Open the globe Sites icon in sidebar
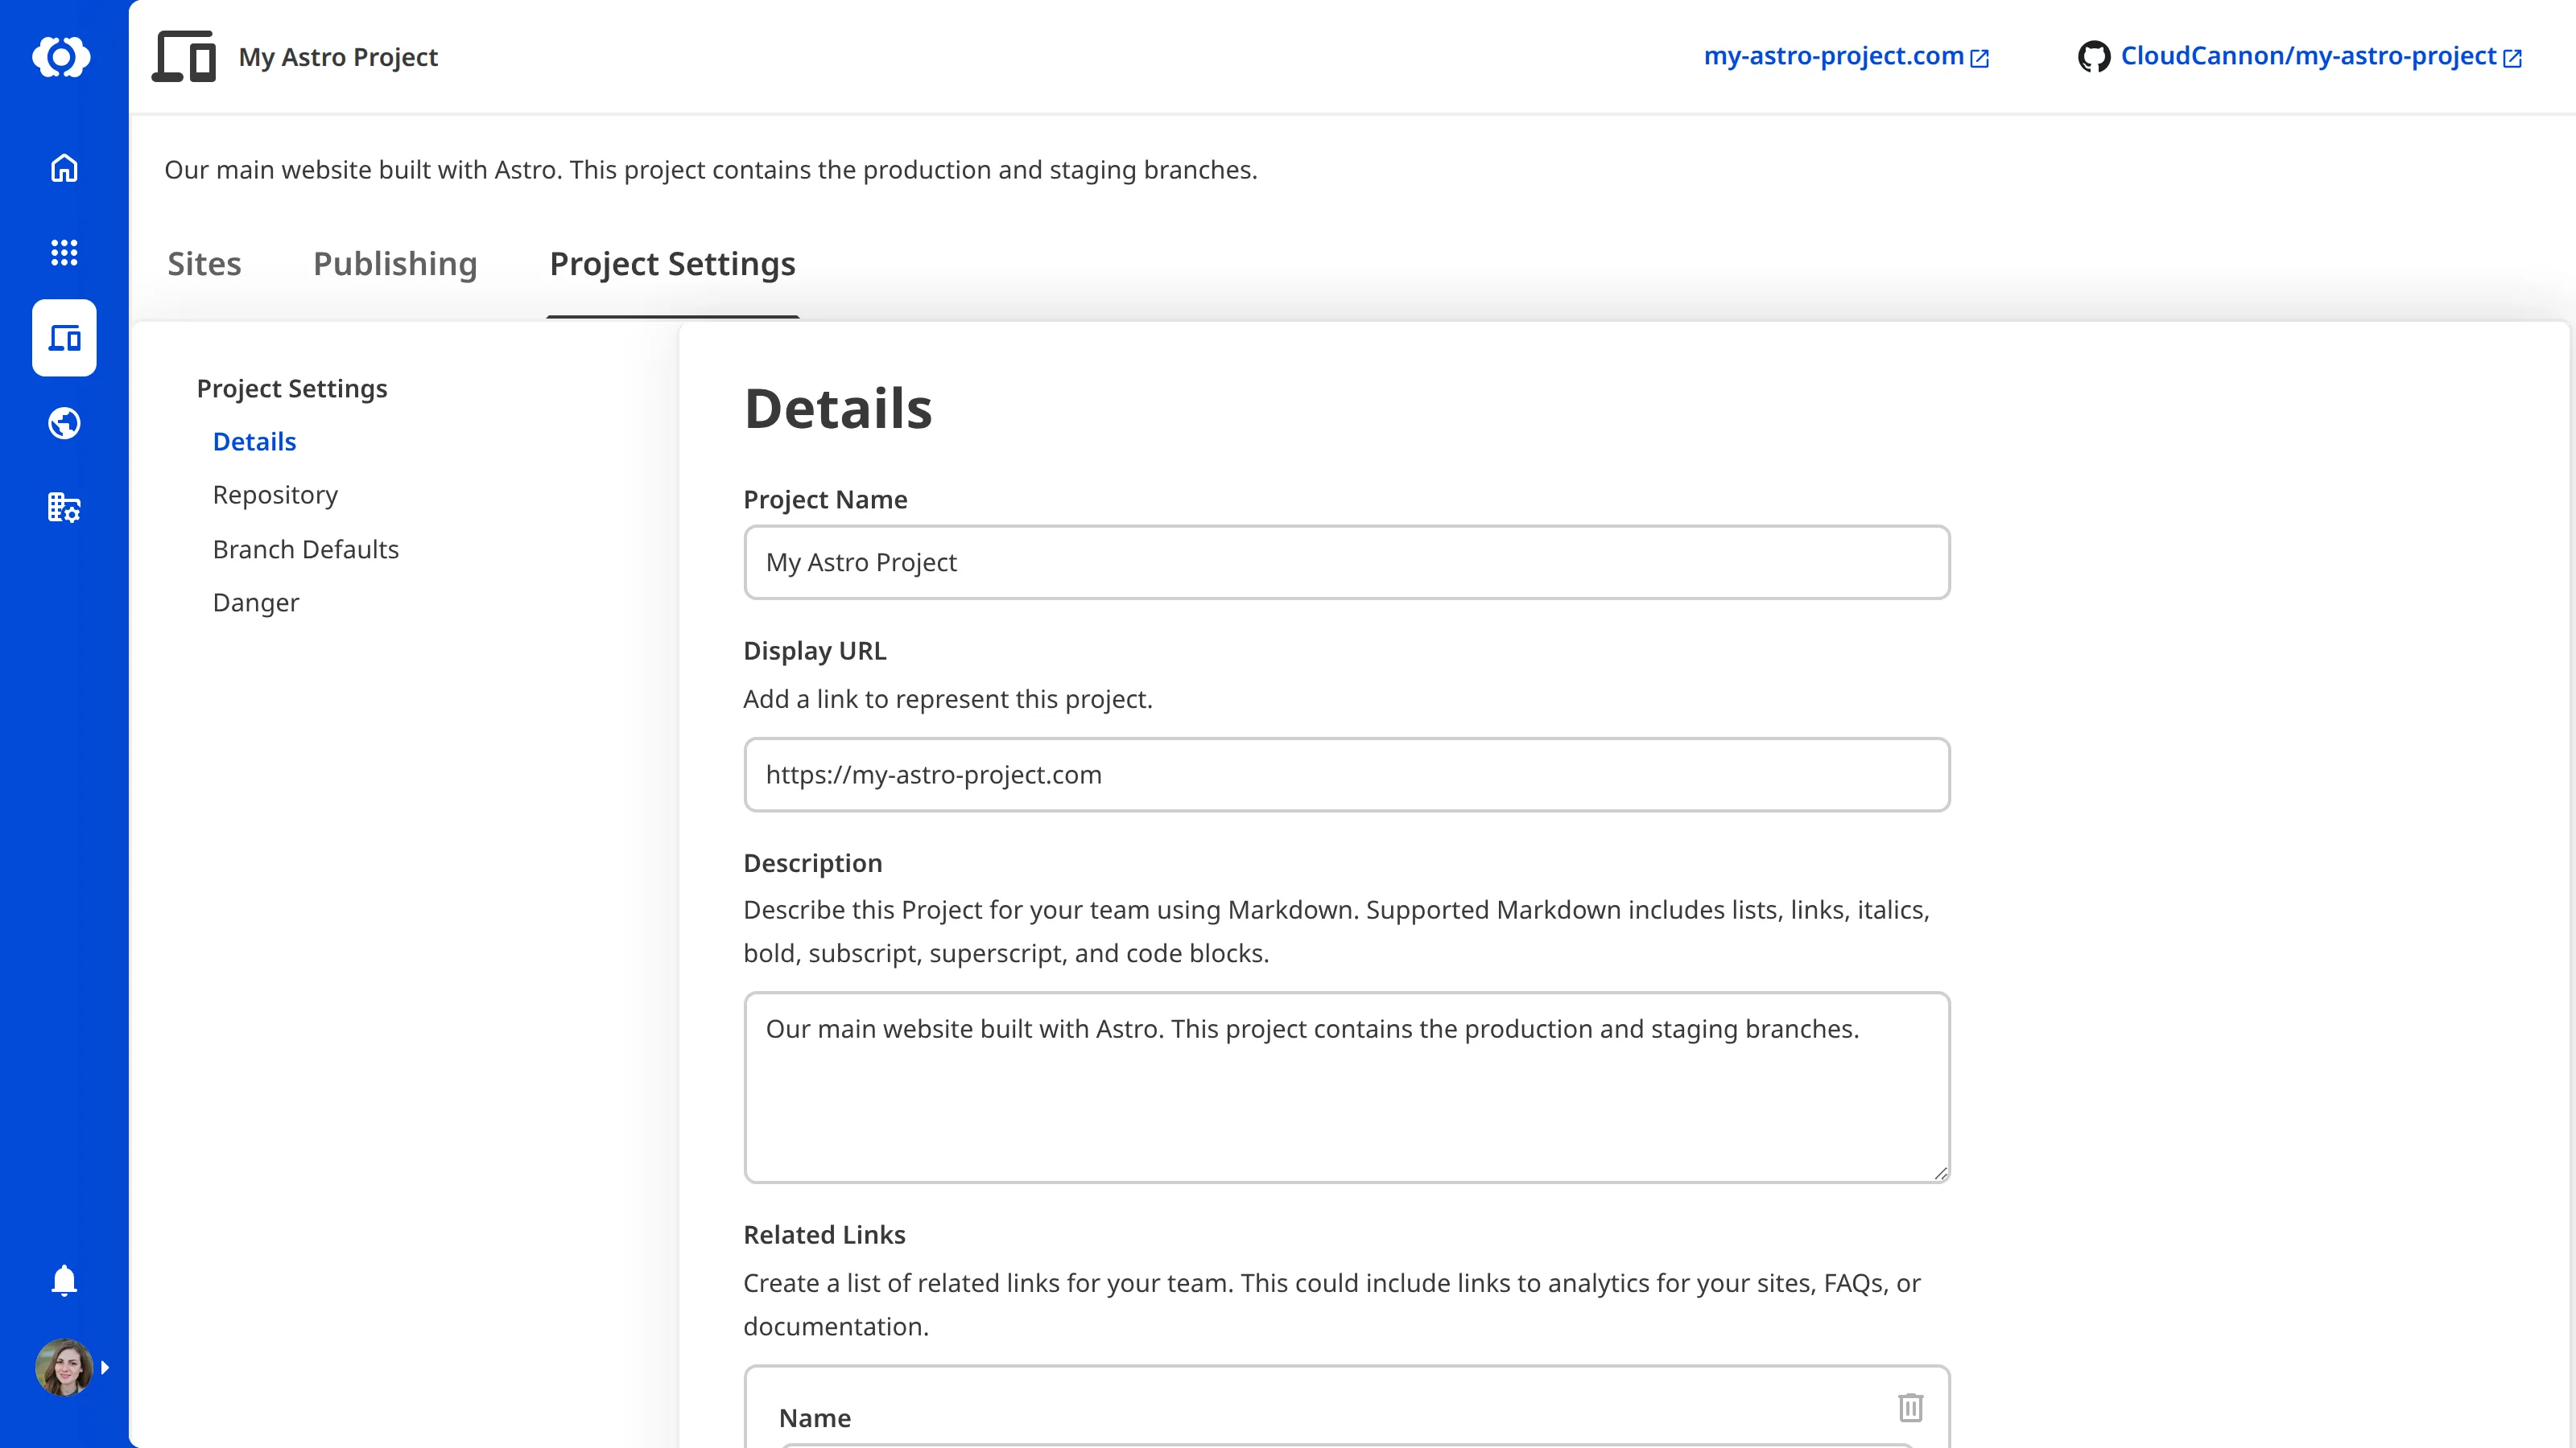Screen dimensions: 2576x1448 point(63,422)
